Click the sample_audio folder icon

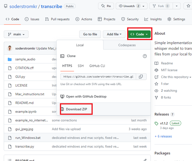coord(9,59)
